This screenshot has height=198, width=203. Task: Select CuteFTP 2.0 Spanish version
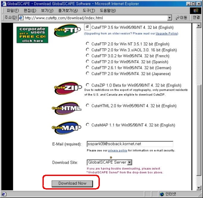[x=87, y=61]
